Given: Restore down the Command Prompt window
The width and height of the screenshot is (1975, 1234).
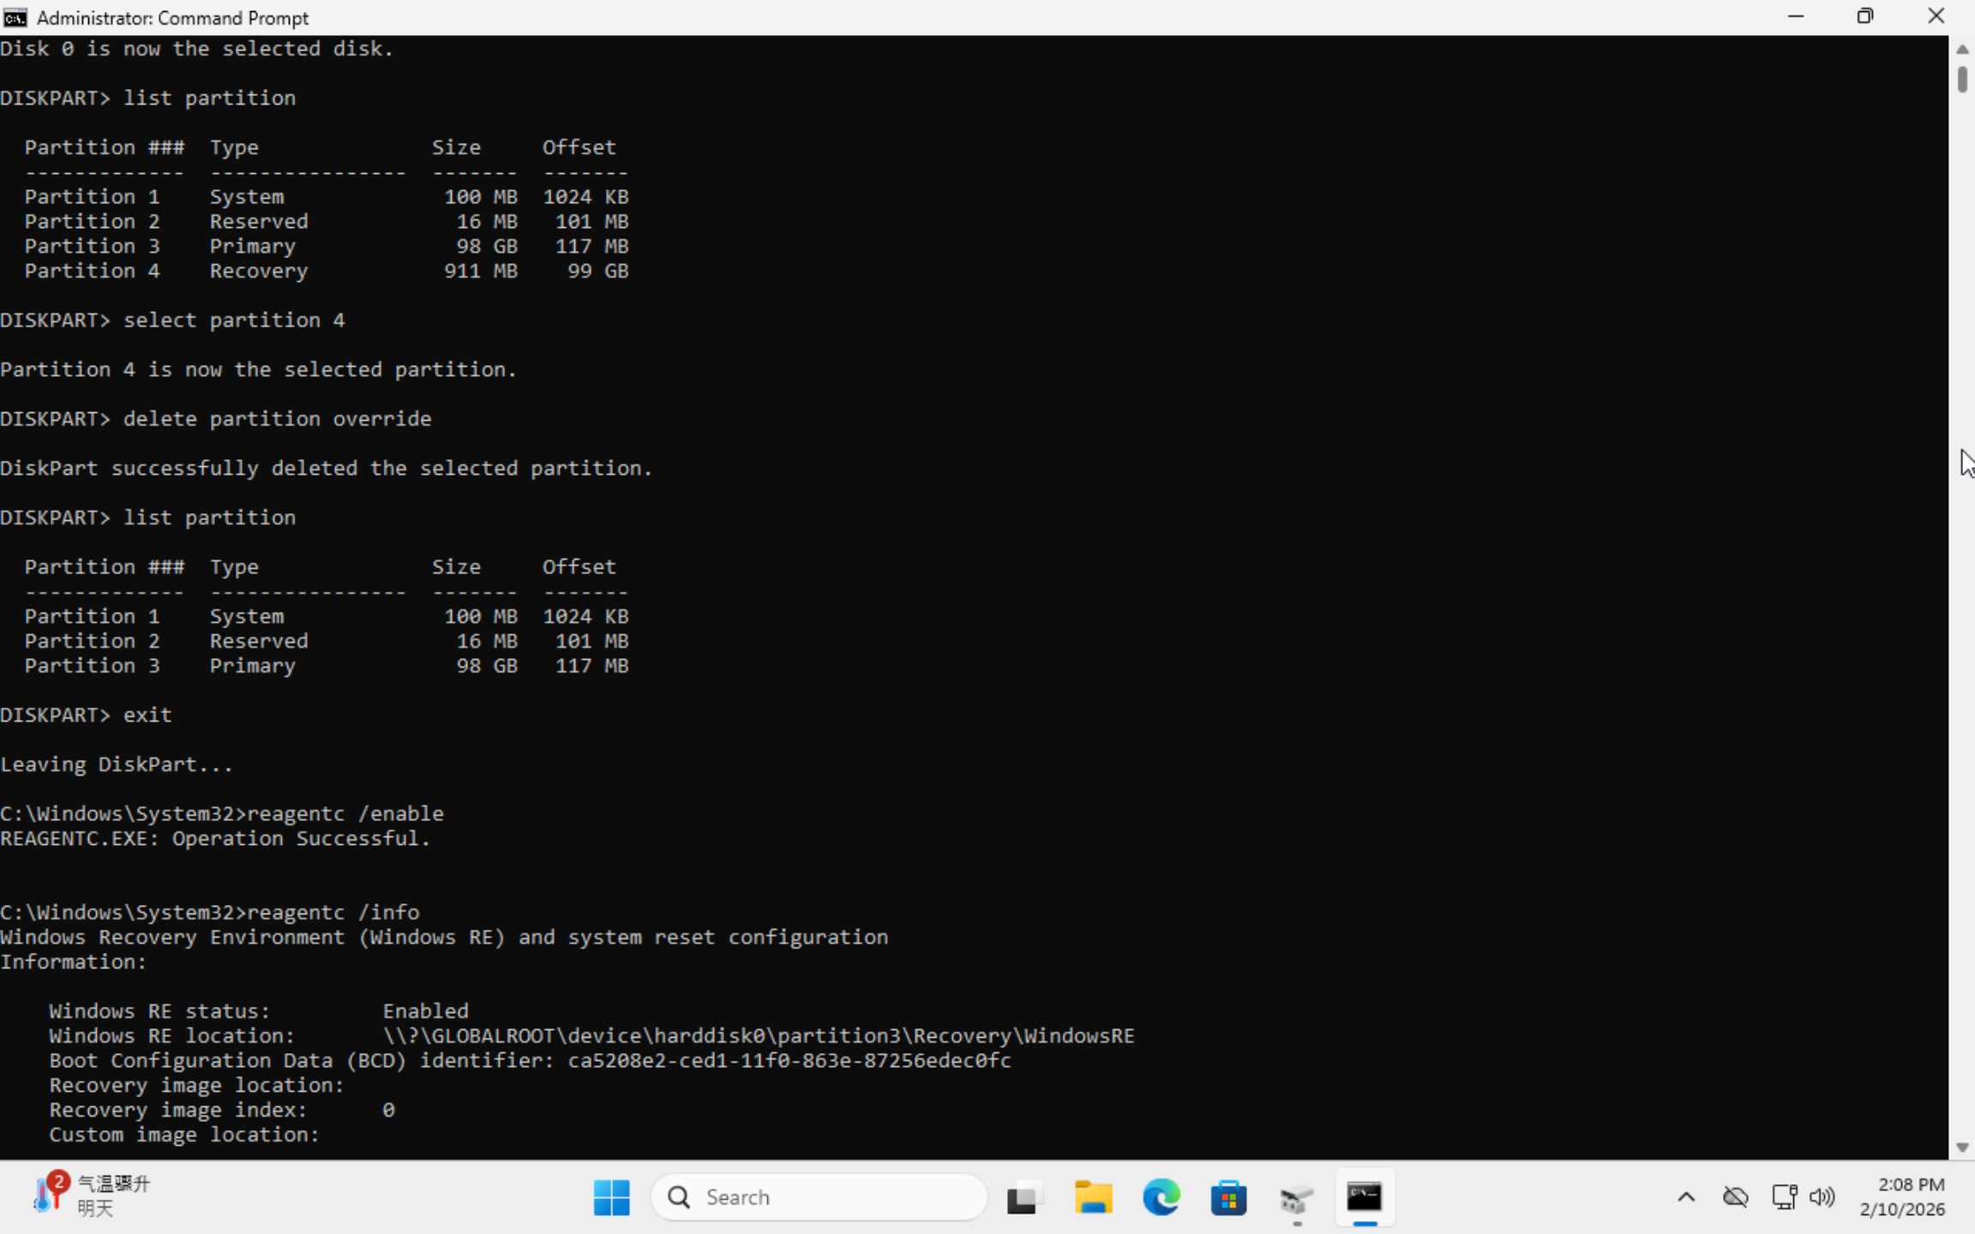Looking at the screenshot, I should tap(1865, 16).
